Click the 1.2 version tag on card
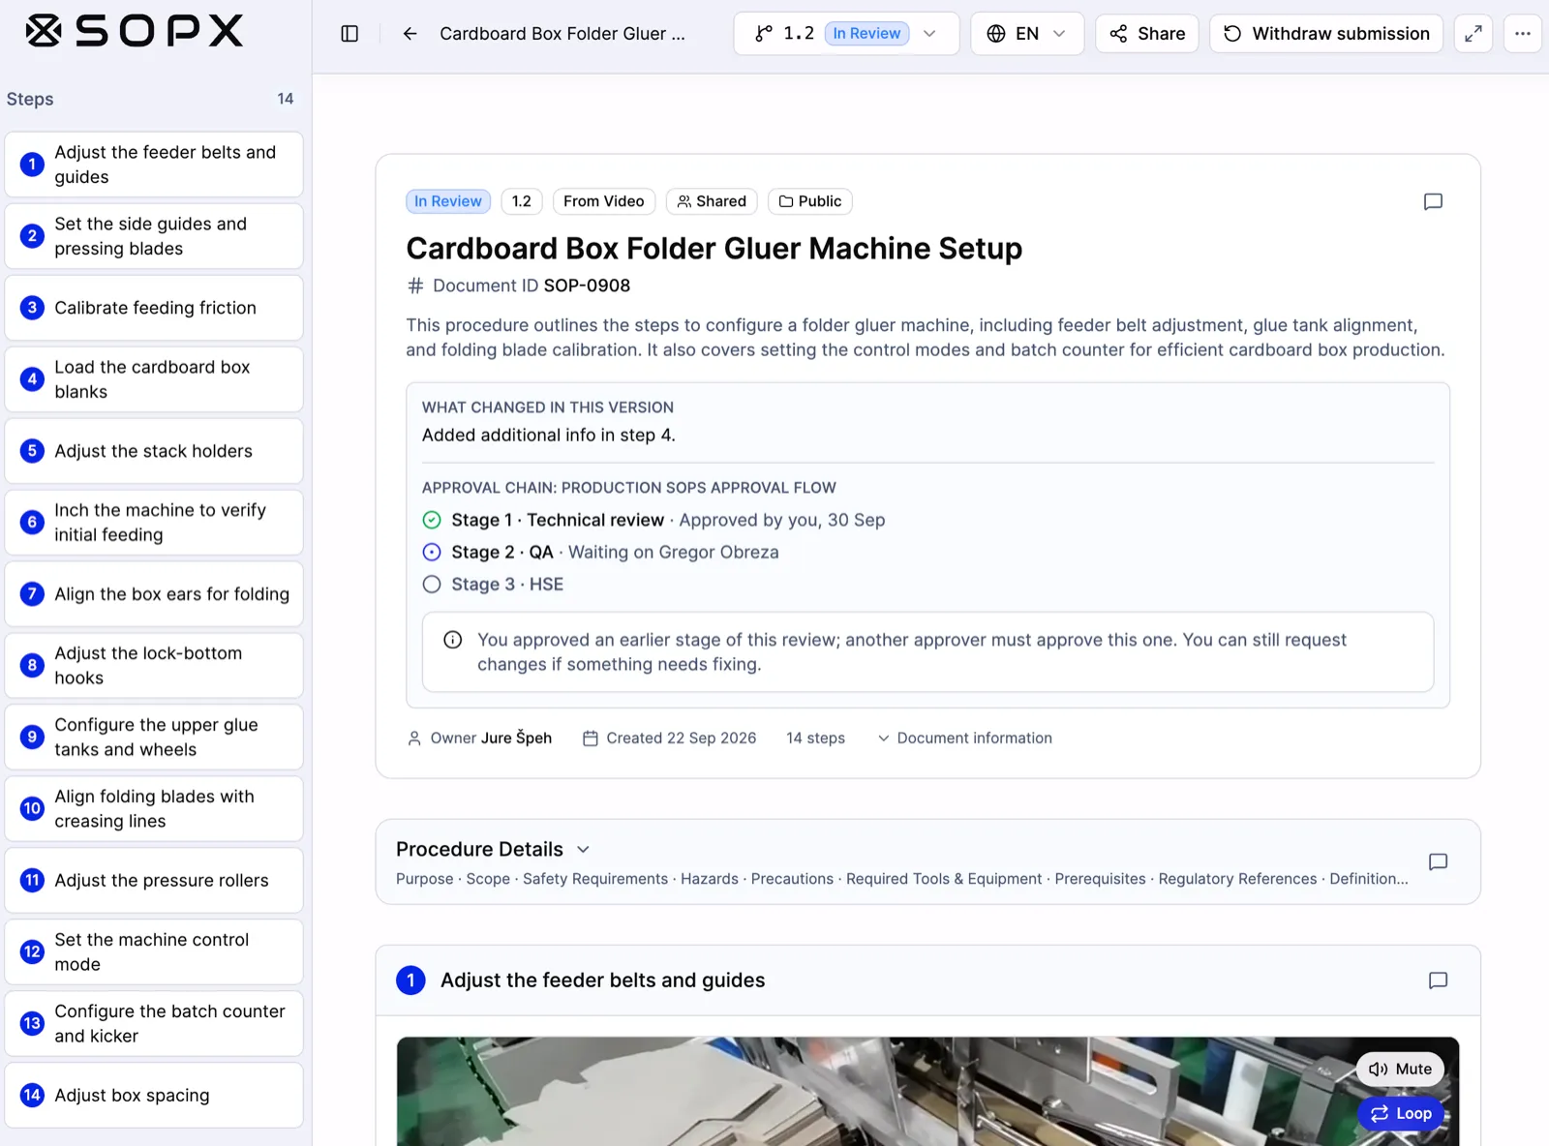The image size is (1549, 1146). [x=522, y=201]
